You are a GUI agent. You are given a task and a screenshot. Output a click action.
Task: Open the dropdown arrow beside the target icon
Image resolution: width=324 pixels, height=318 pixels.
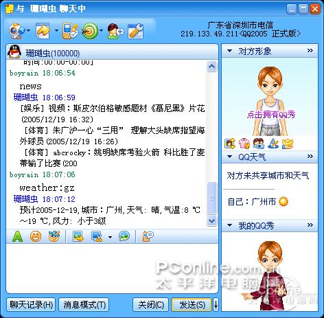(101, 30)
